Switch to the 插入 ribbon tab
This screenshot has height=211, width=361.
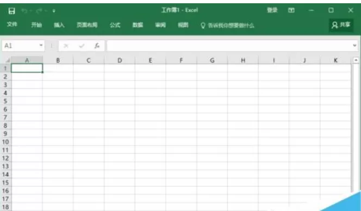point(59,25)
